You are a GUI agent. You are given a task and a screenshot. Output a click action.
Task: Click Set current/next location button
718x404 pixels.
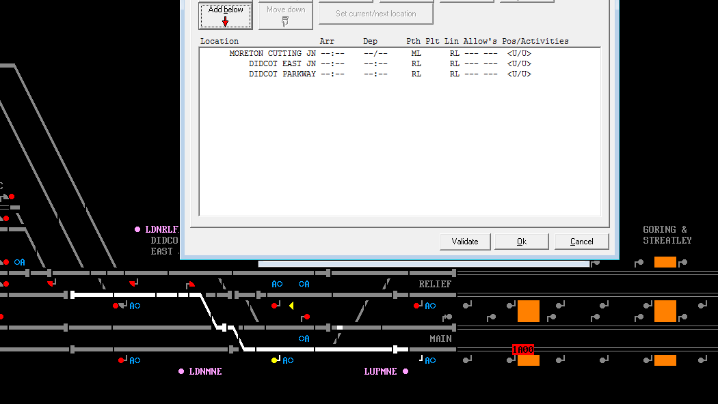[376, 14]
